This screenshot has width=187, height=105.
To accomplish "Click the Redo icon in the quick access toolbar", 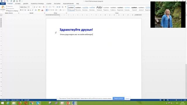I will click(x=11, y=1).
